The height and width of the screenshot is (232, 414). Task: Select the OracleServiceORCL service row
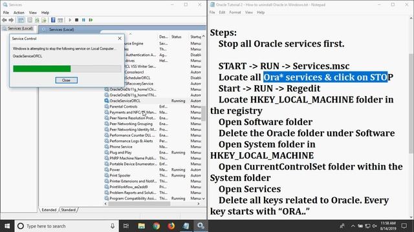click(x=153, y=101)
